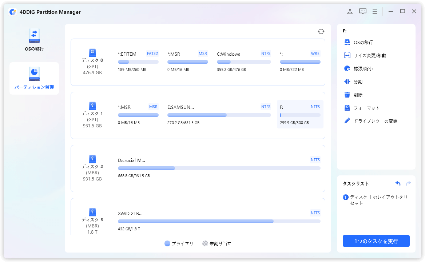Select the ディスク 2 disk icon
This screenshot has width=425, height=262.
[x=92, y=159]
